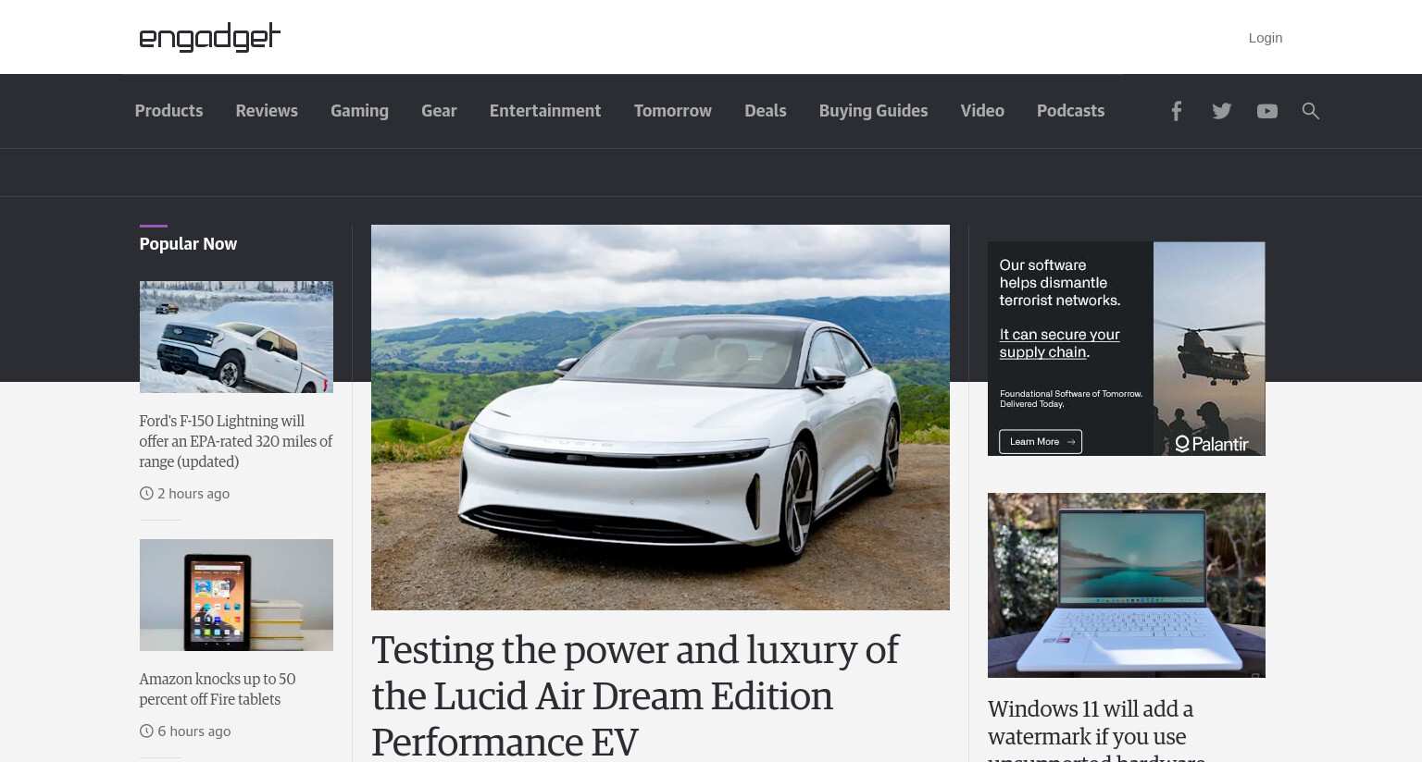
Task: Click the '2 hours ago' timestamp
Action: pos(193,494)
